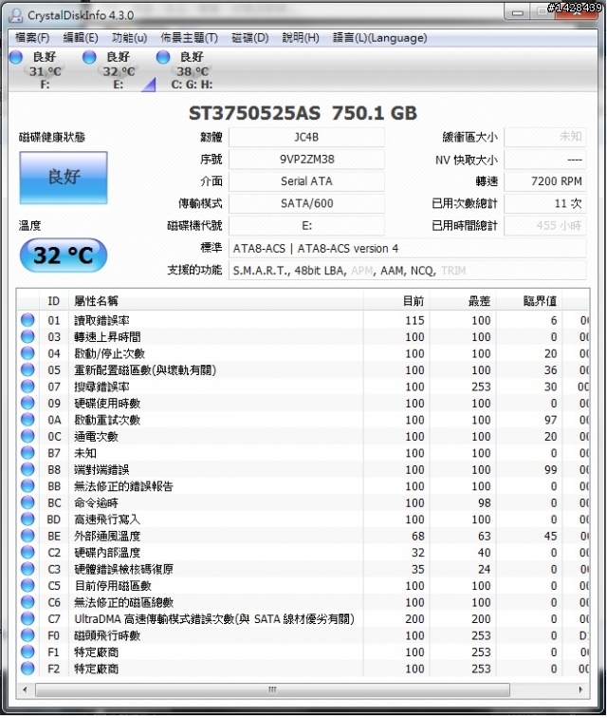Click the 目前 column header

(x=396, y=301)
